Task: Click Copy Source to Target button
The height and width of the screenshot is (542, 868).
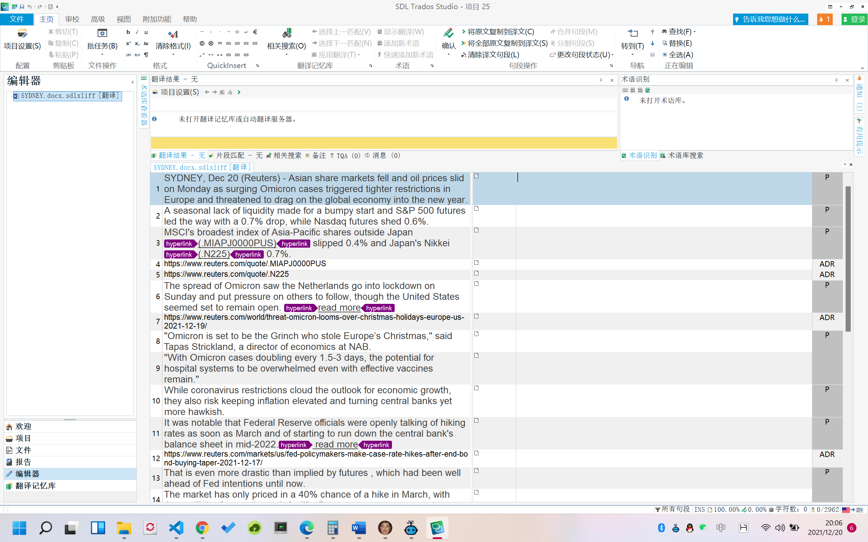Action: coord(500,32)
